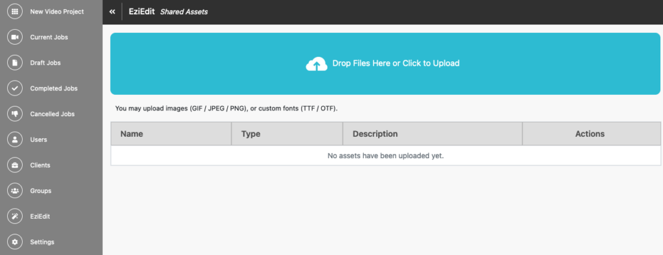Open Cancelled Jobs thumbs-down icon
Image resolution: width=663 pixels, height=255 pixels.
point(15,114)
